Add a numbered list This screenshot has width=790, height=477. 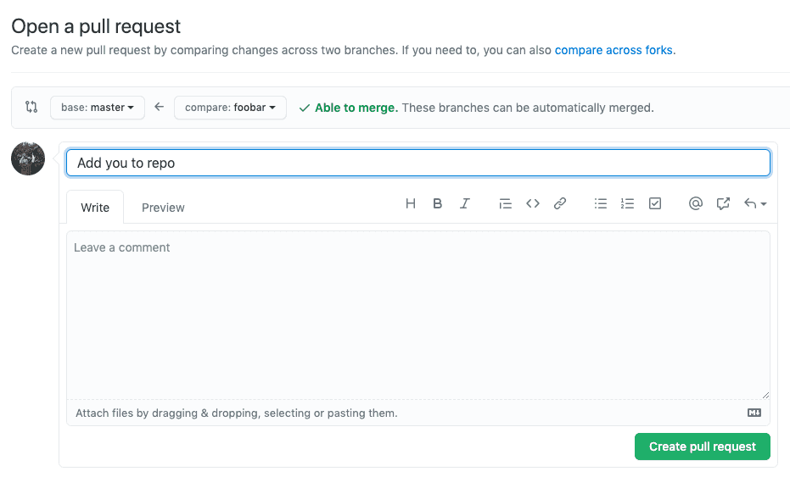click(628, 203)
